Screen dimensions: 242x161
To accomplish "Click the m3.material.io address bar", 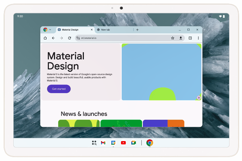I will click(x=121, y=38).
